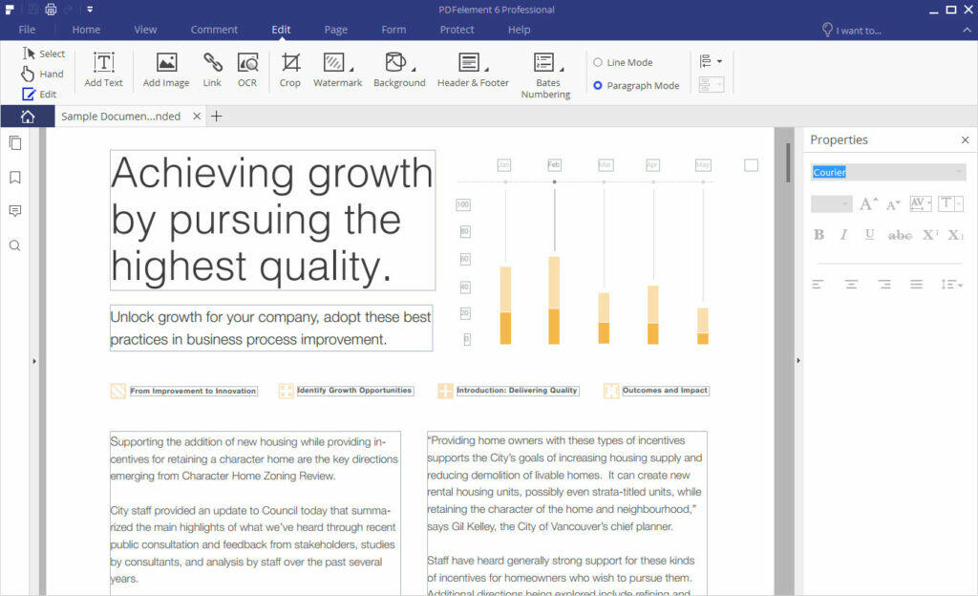This screenshot has height=596, width=978.
Task: Enable Line Mode editing
Action: pos(598,62)
